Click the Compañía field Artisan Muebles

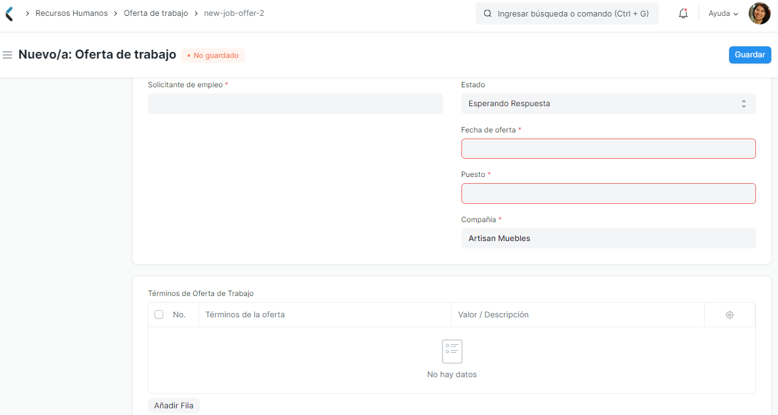[608, 238]
